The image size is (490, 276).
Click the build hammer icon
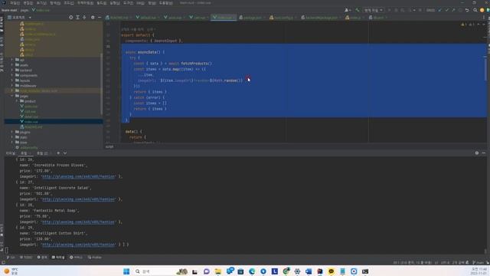[358, 10]
